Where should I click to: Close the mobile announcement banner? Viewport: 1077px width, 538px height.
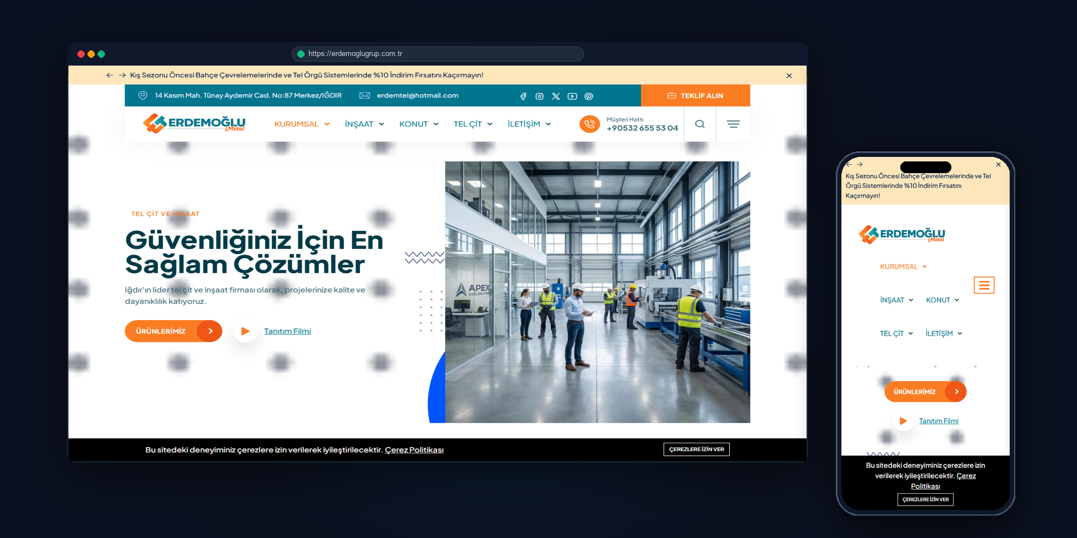[998, 165]
